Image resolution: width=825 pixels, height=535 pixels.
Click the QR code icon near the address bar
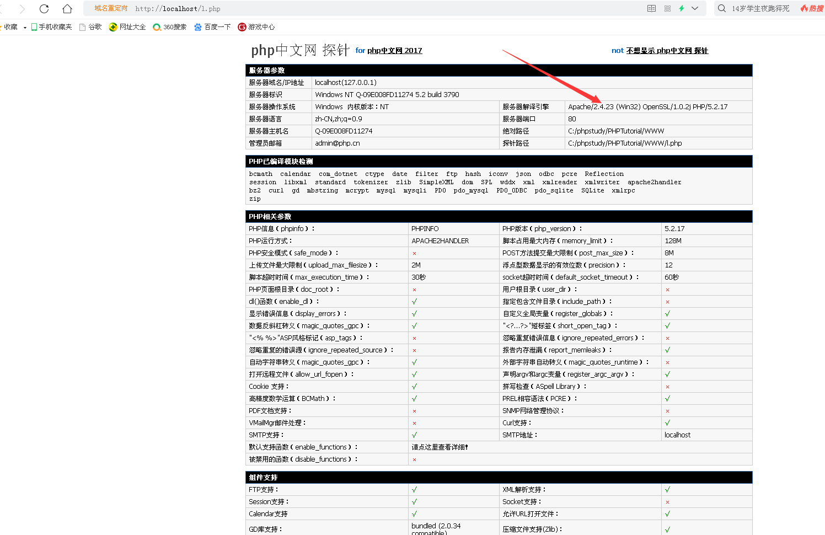coord(667,8)
